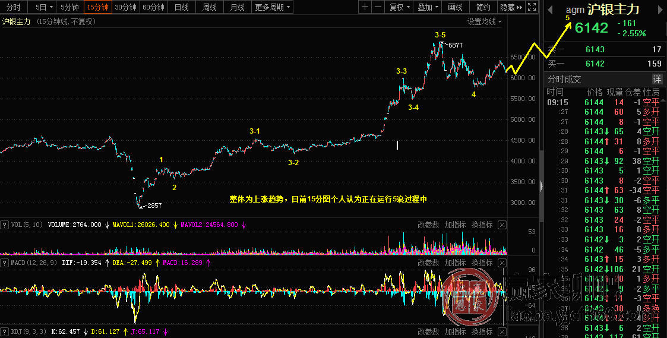This screenshot has width=667, height=338.
Task: Click 换指标 in VOL panel
Action: point(482,225)
